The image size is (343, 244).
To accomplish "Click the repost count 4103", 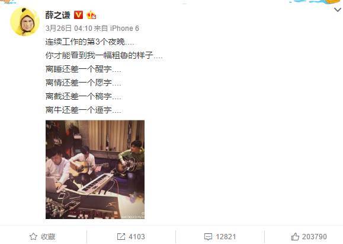I will click(137, 237).
